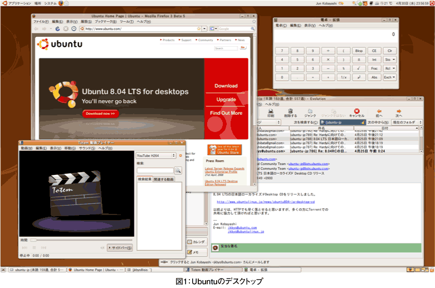Viewport: 435px width, 288px height.
Task: Click the trash icon in bottom panel
Action: click(x=432, y=270)
